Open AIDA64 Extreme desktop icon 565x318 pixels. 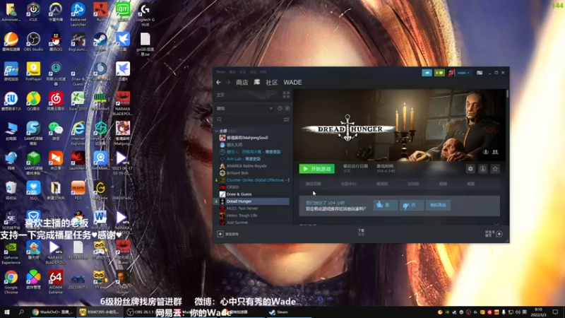coord(56,282)
